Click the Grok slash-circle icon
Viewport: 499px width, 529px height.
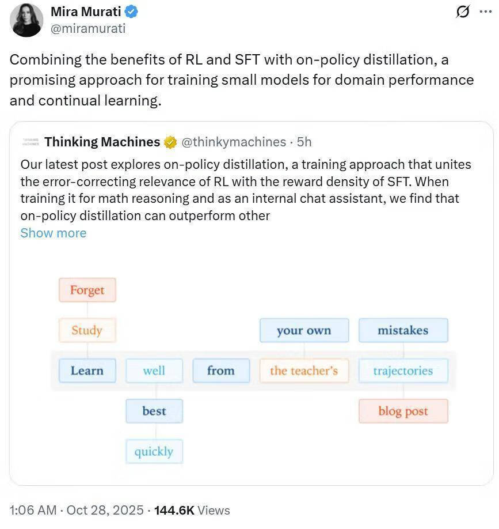(x=462, y=12)
